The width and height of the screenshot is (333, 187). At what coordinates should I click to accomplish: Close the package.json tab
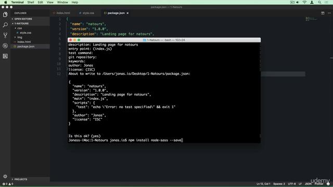point(127,13)
